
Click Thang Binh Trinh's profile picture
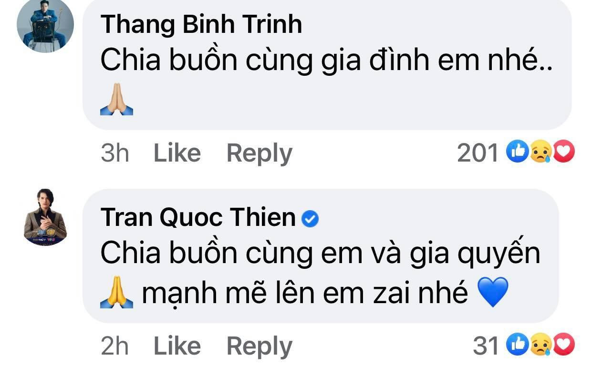tap(45, 24)
